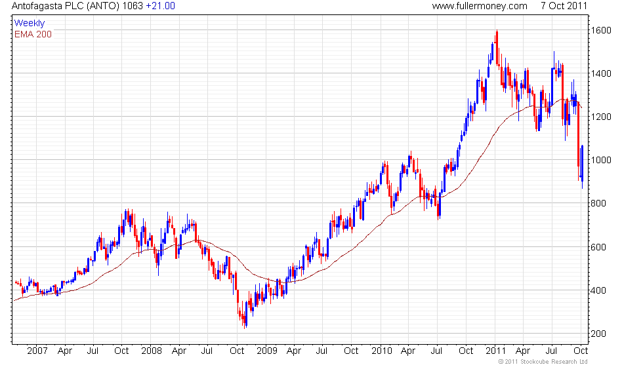This screenshot has height=367, width=643.
Task: Select the 'EMA 200' legend label
Action: (33, 34)
